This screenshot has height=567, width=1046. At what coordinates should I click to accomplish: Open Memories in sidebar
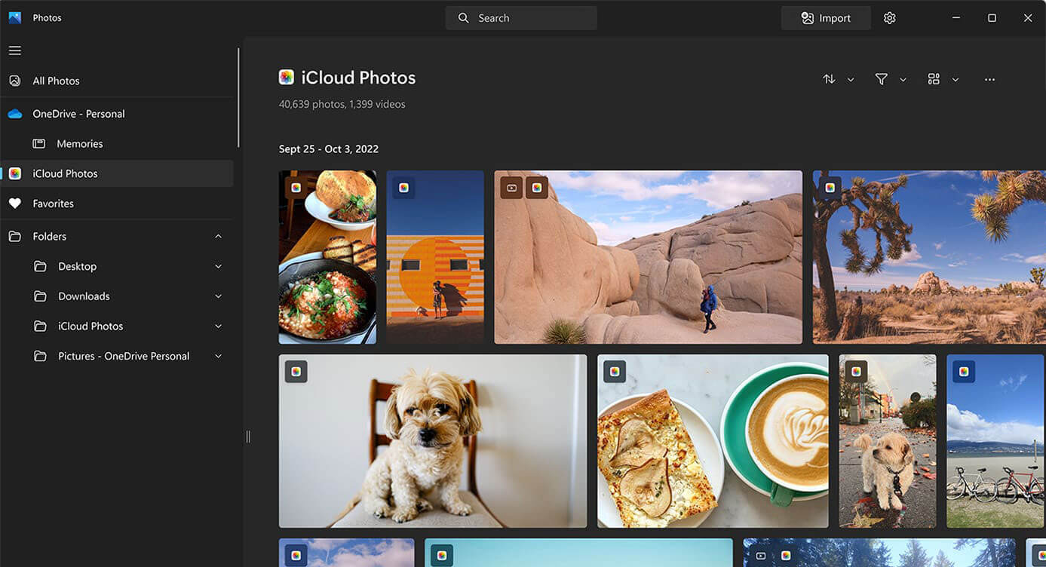pyautogui.click(x=117, y=143)
